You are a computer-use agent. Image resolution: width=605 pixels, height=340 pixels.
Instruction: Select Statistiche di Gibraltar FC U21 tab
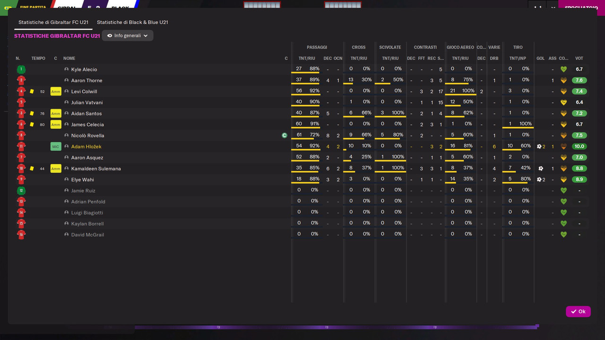tap(53, 22)
